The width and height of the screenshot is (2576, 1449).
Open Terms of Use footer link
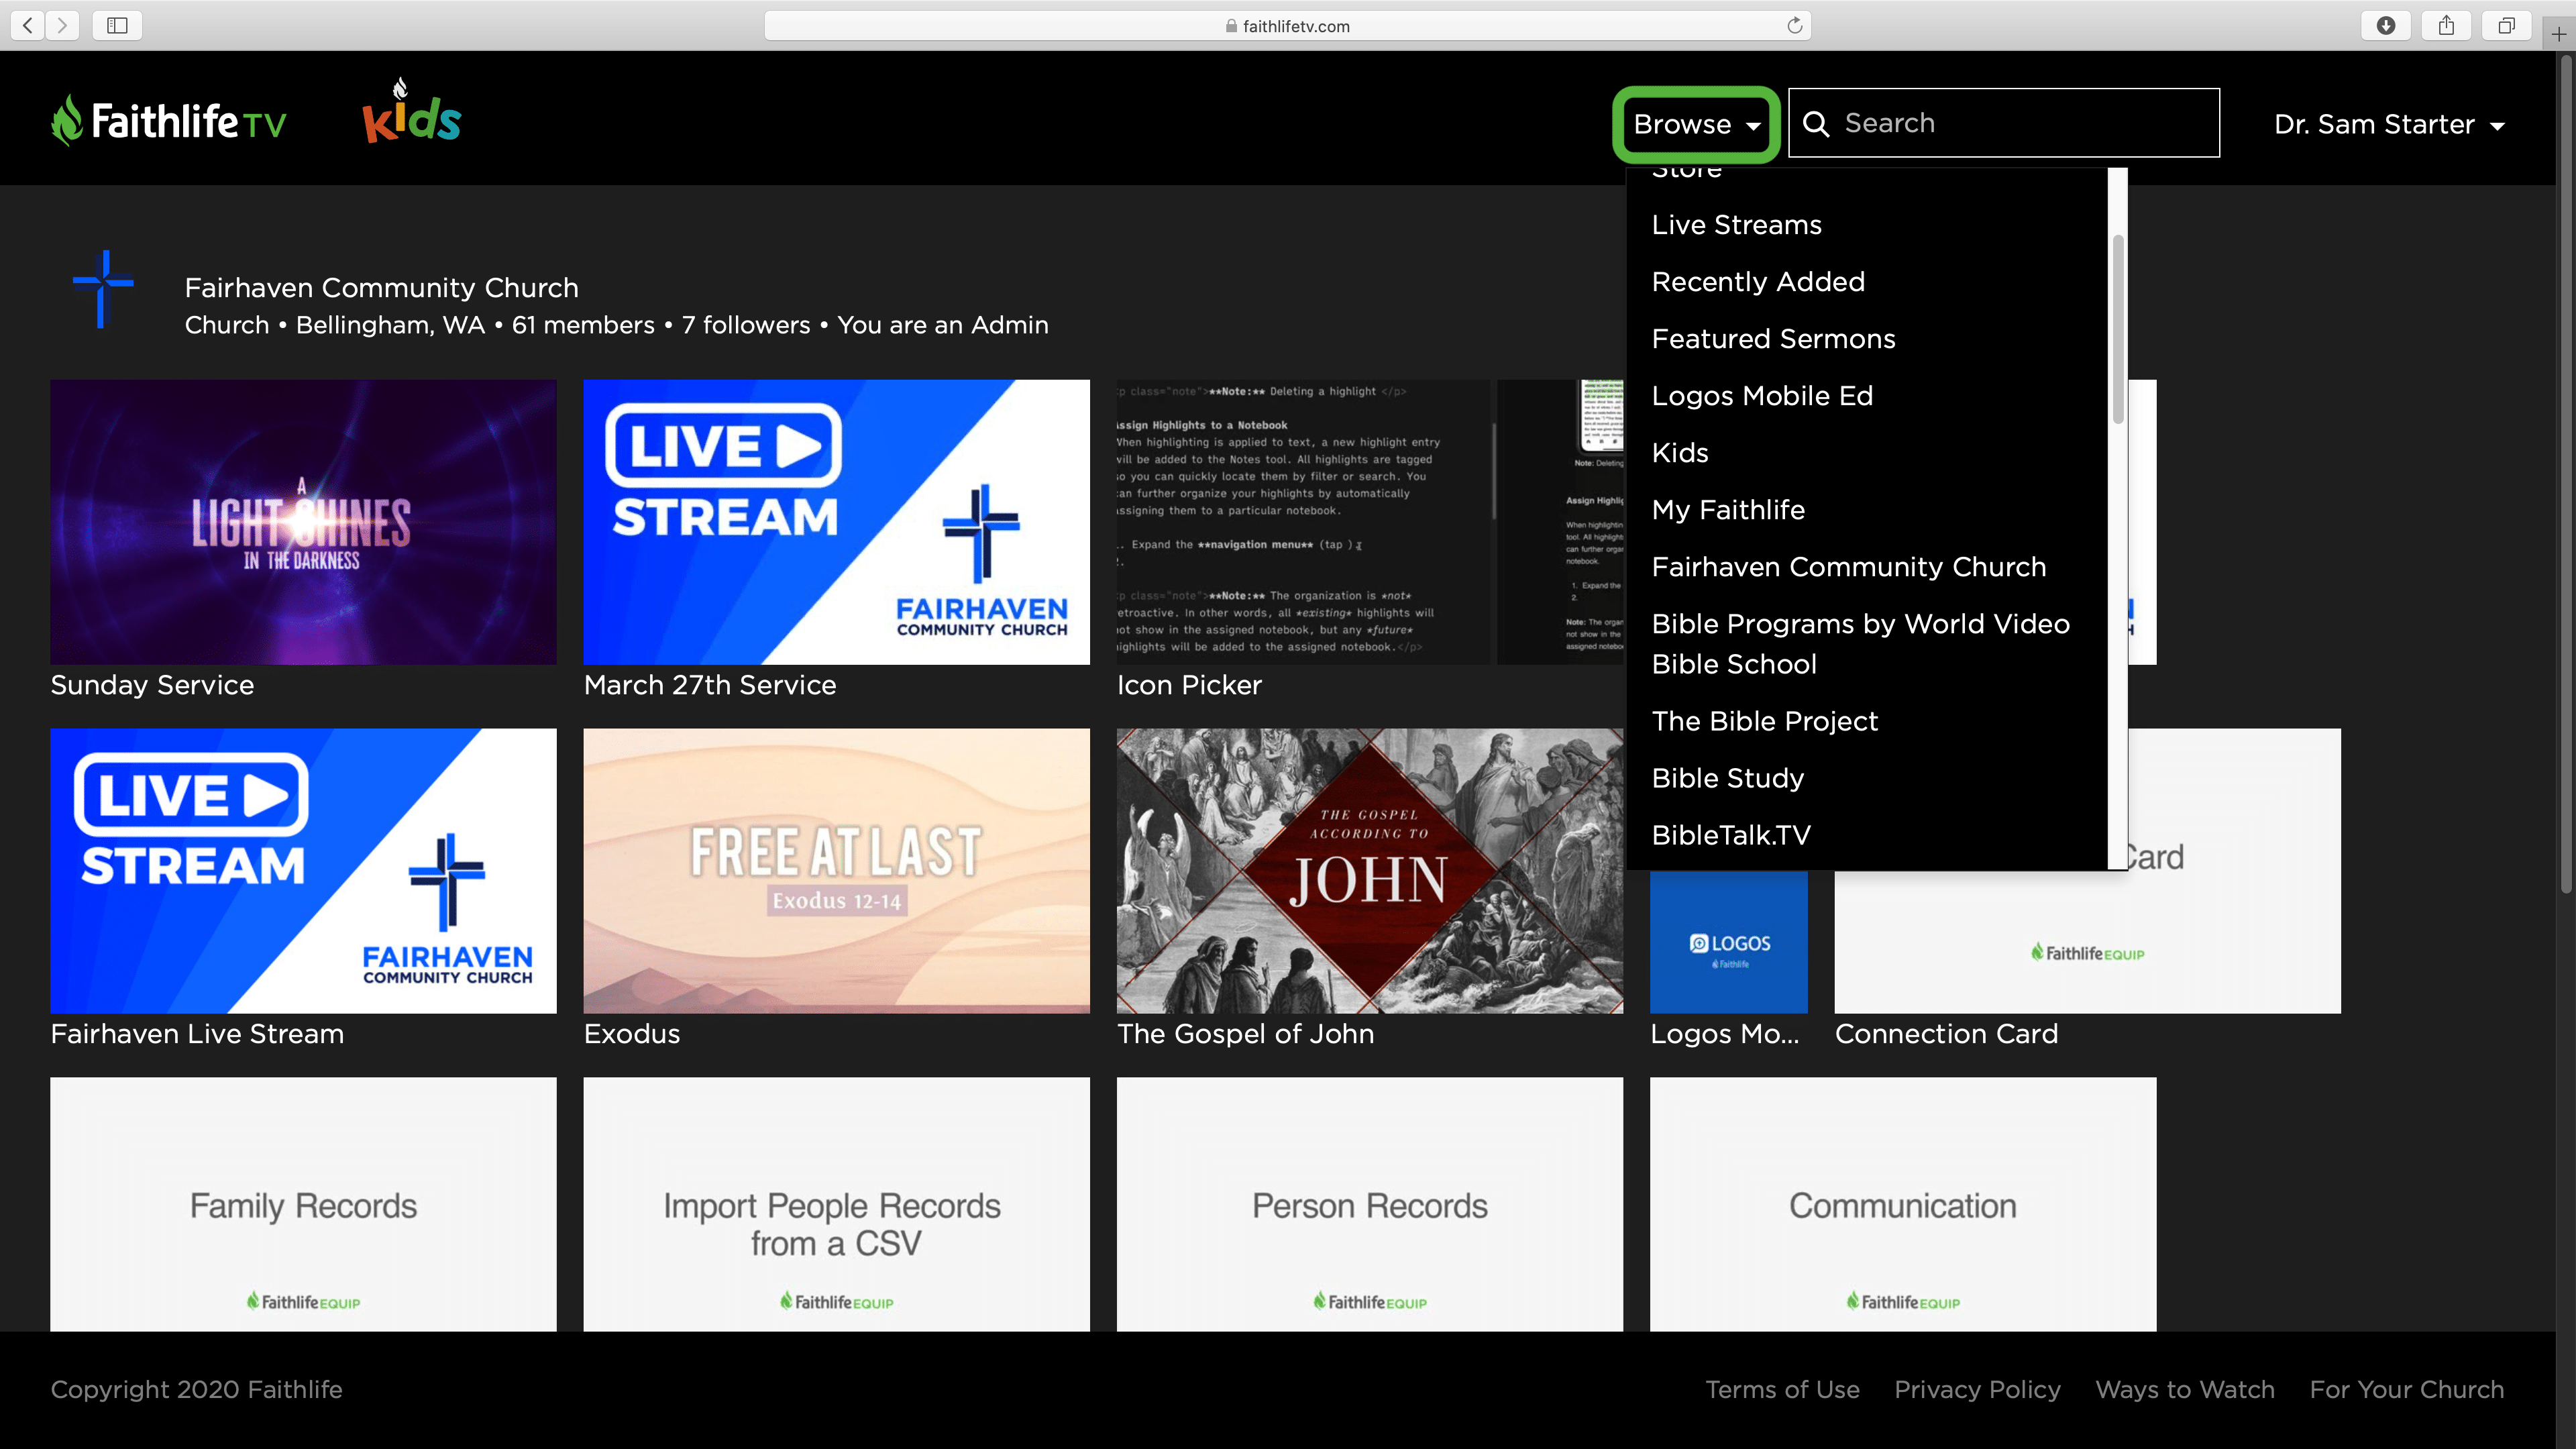click(x=1782, y=1389)
